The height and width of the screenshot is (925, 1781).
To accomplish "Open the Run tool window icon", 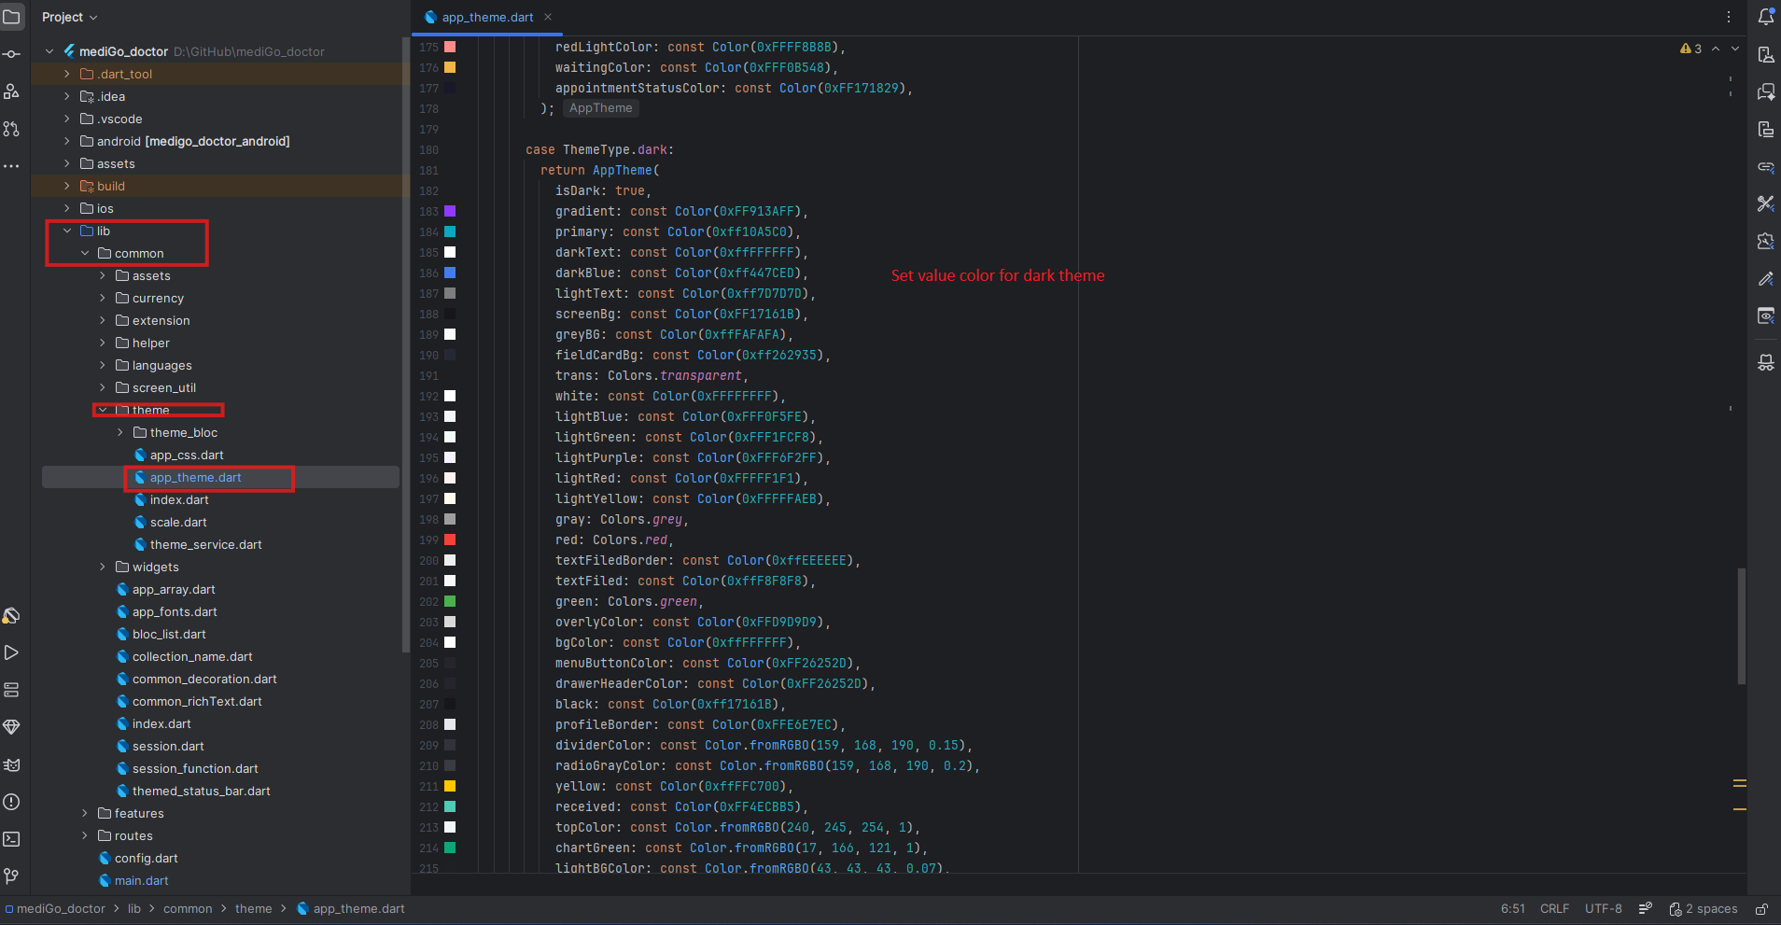I will click(x=11, y=652).
